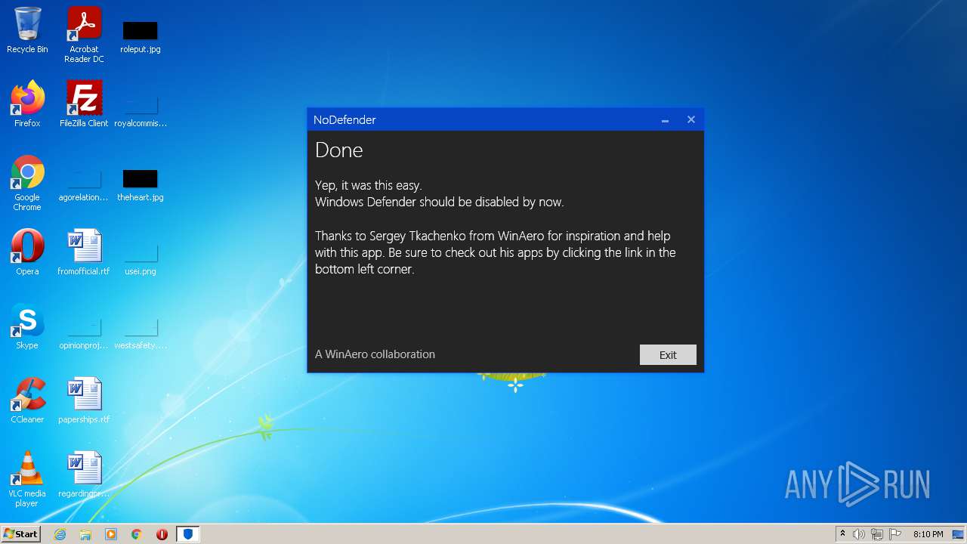The image size is (967, 544).
Task: Launch Windows Media Player from taskbar
Action: coord(111,534)
